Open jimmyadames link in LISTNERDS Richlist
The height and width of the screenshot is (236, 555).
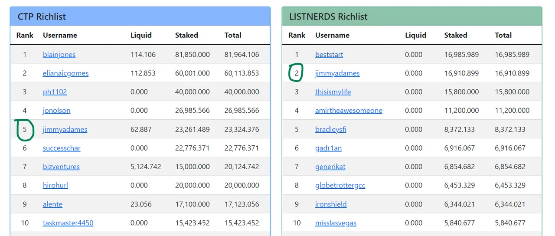337,73
